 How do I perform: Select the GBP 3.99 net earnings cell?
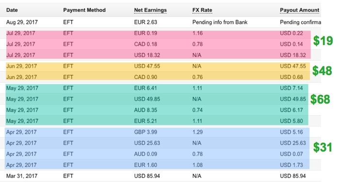(x=145, y=132)
